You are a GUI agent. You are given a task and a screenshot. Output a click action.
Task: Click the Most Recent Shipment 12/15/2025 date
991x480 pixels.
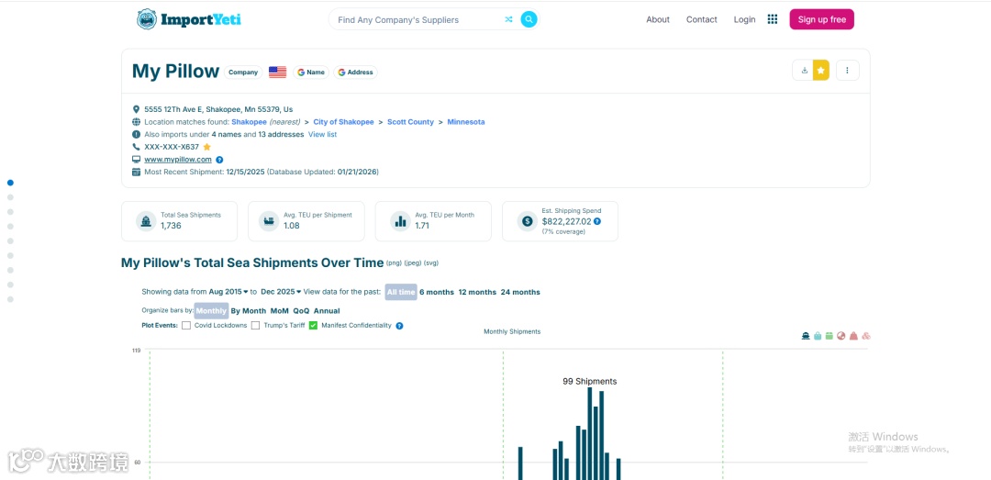point(245,172)
